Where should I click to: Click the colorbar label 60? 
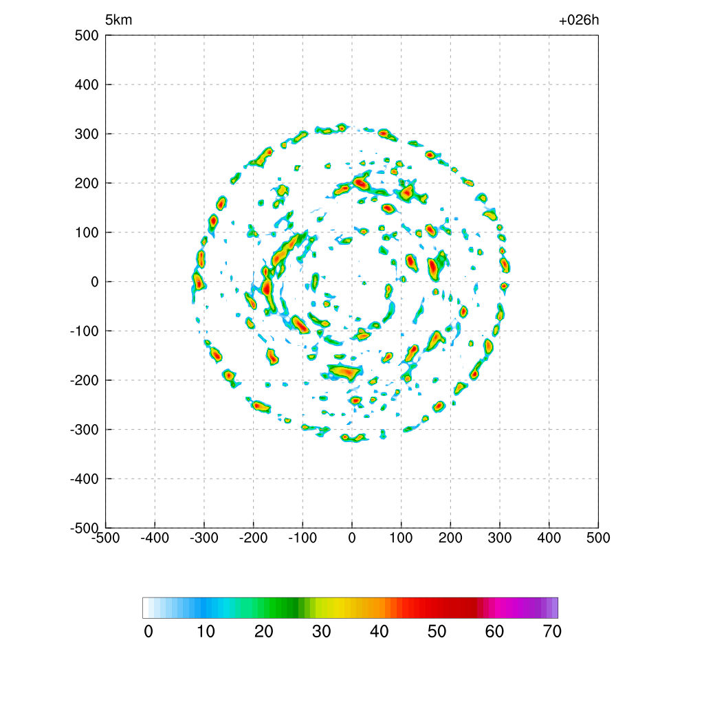[494, 632]
